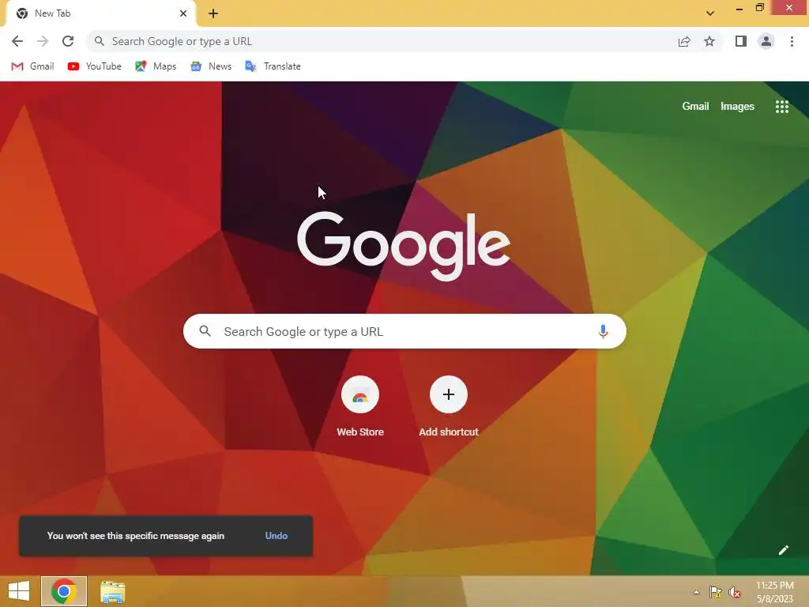Start voice search with microphone icon

click(603, 331)
